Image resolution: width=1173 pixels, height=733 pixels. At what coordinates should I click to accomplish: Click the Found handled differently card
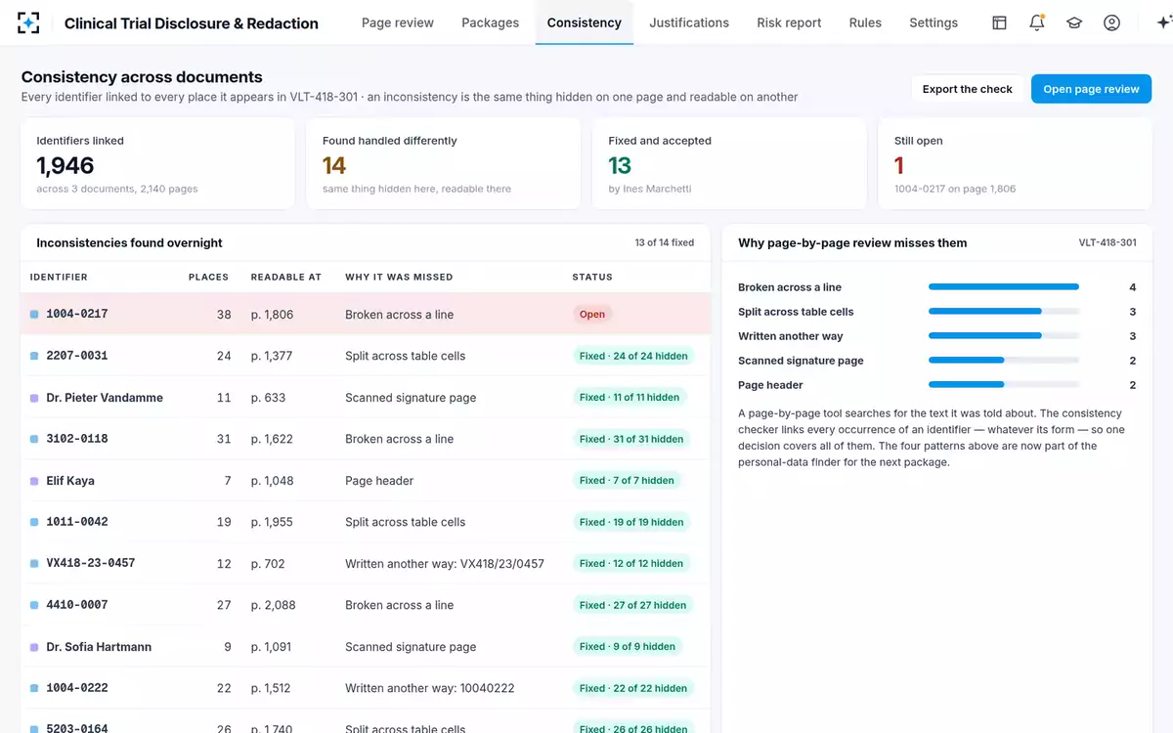point(444,163)
